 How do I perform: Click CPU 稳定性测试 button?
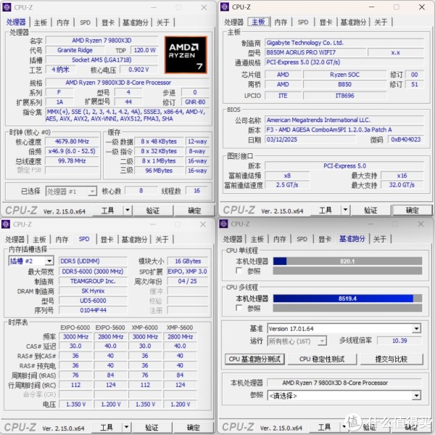[x=322, y=359]
